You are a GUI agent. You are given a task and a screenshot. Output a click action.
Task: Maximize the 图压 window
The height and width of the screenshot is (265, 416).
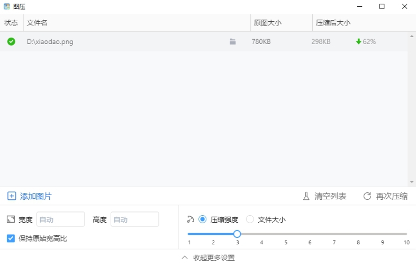382,6
